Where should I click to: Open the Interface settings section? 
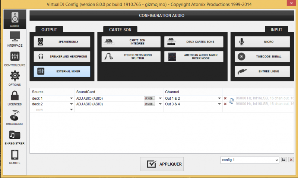(x=15, y=39)
